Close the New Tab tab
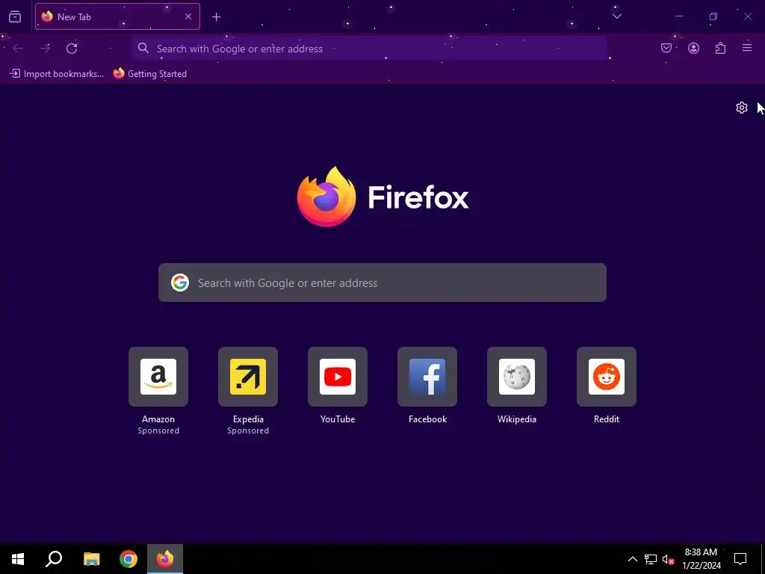Viewport: 765px width, 574px height. [188, 16]
